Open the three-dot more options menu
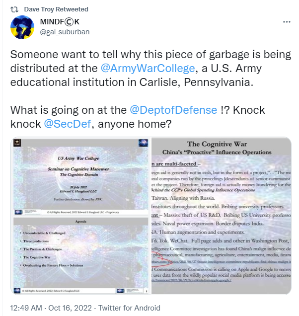 pos(287,22)
